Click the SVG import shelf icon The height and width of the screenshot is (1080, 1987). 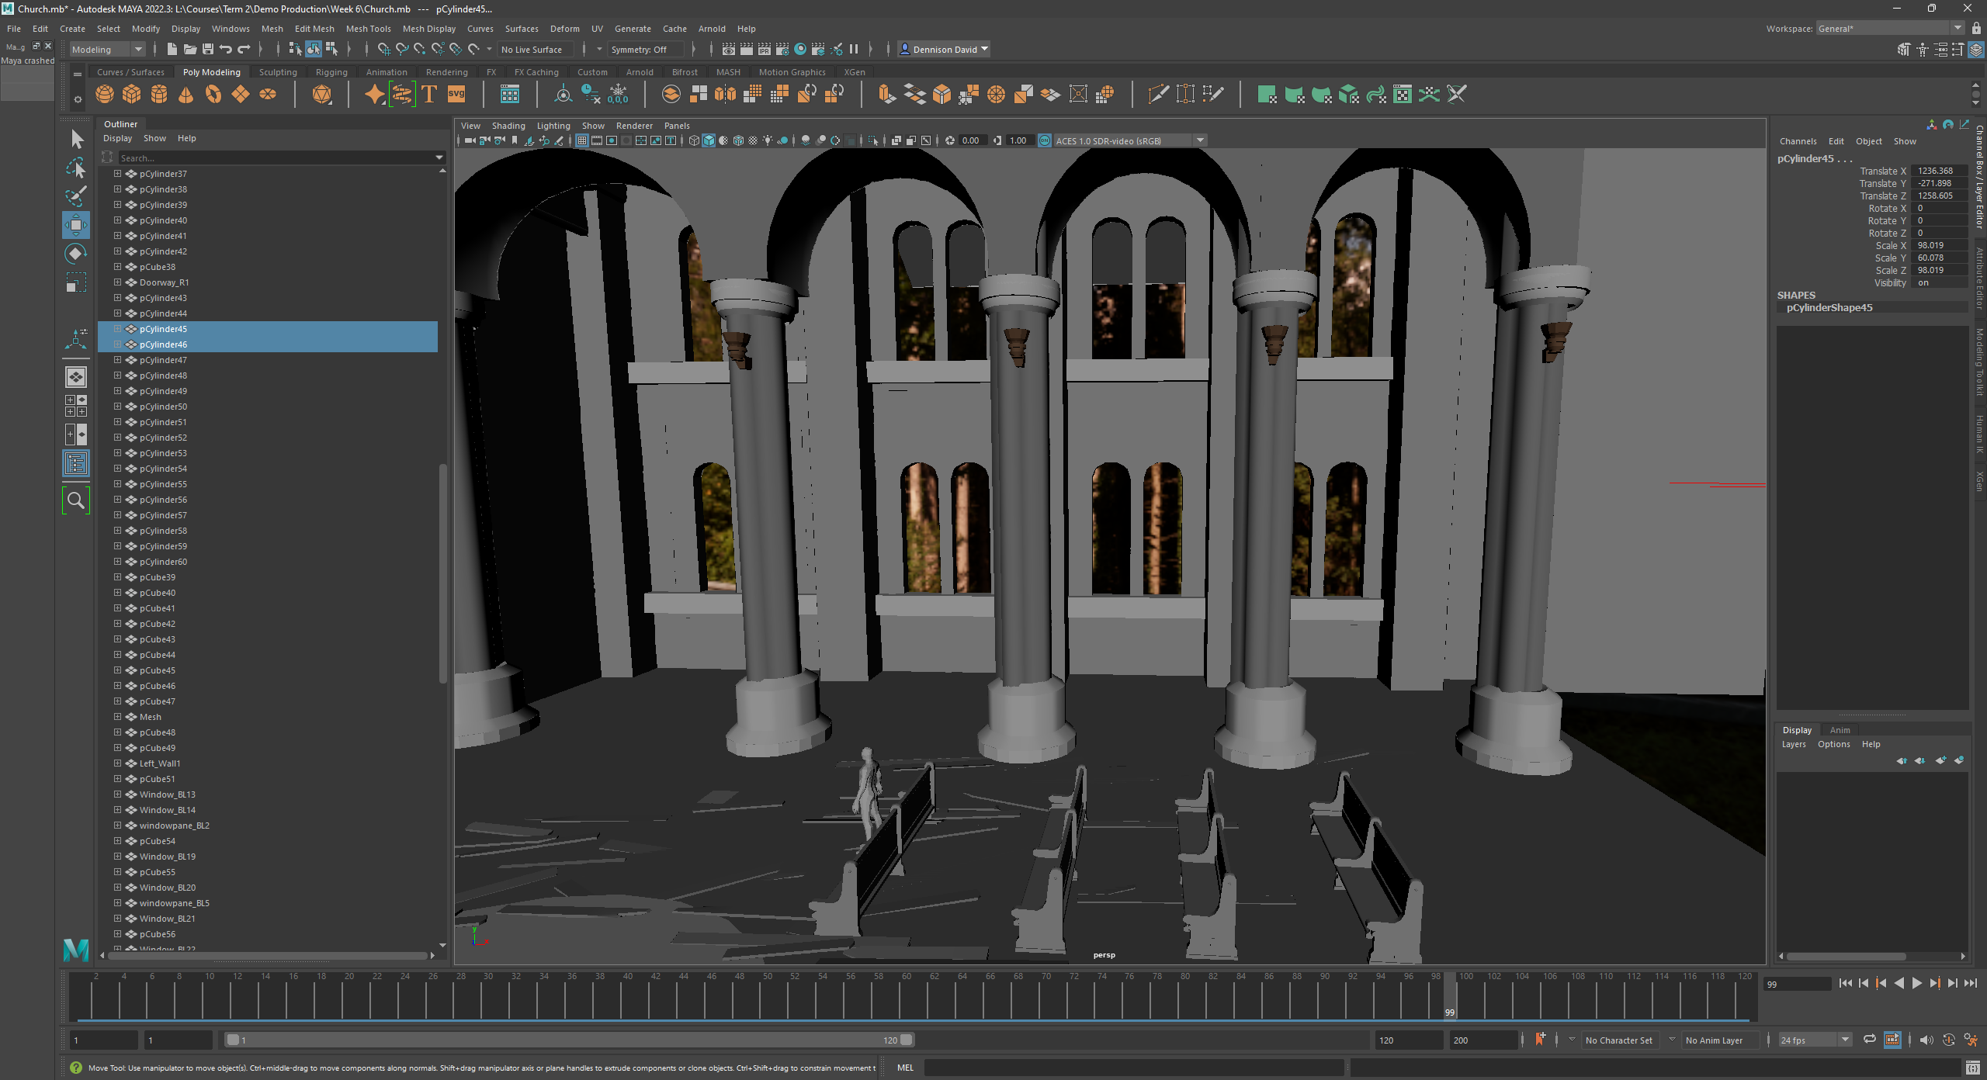click(x=456, y=95)
